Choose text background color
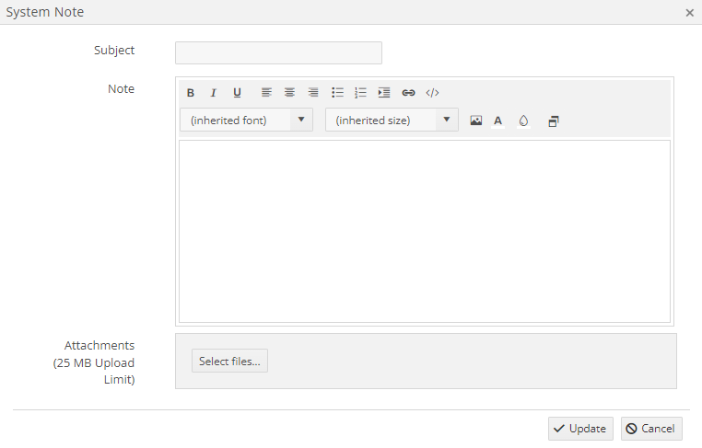The width and height of the screenshot is (702, 448). [523, 121]
